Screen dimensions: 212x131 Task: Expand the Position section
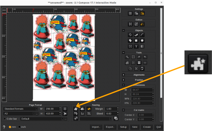(x=124, y=80)
